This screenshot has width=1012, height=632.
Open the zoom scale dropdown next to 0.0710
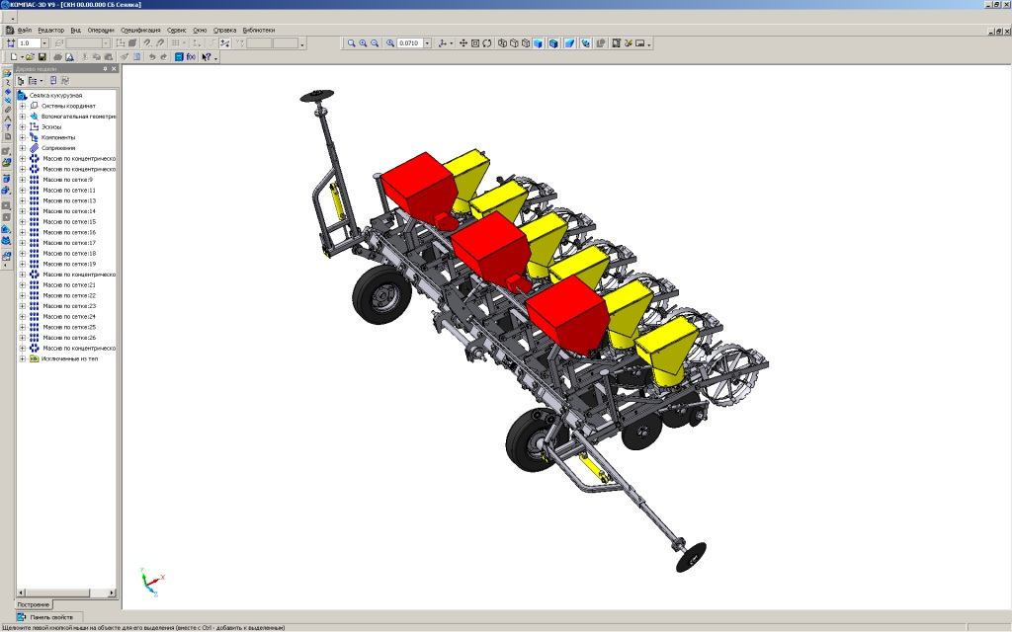click(427, 43)
